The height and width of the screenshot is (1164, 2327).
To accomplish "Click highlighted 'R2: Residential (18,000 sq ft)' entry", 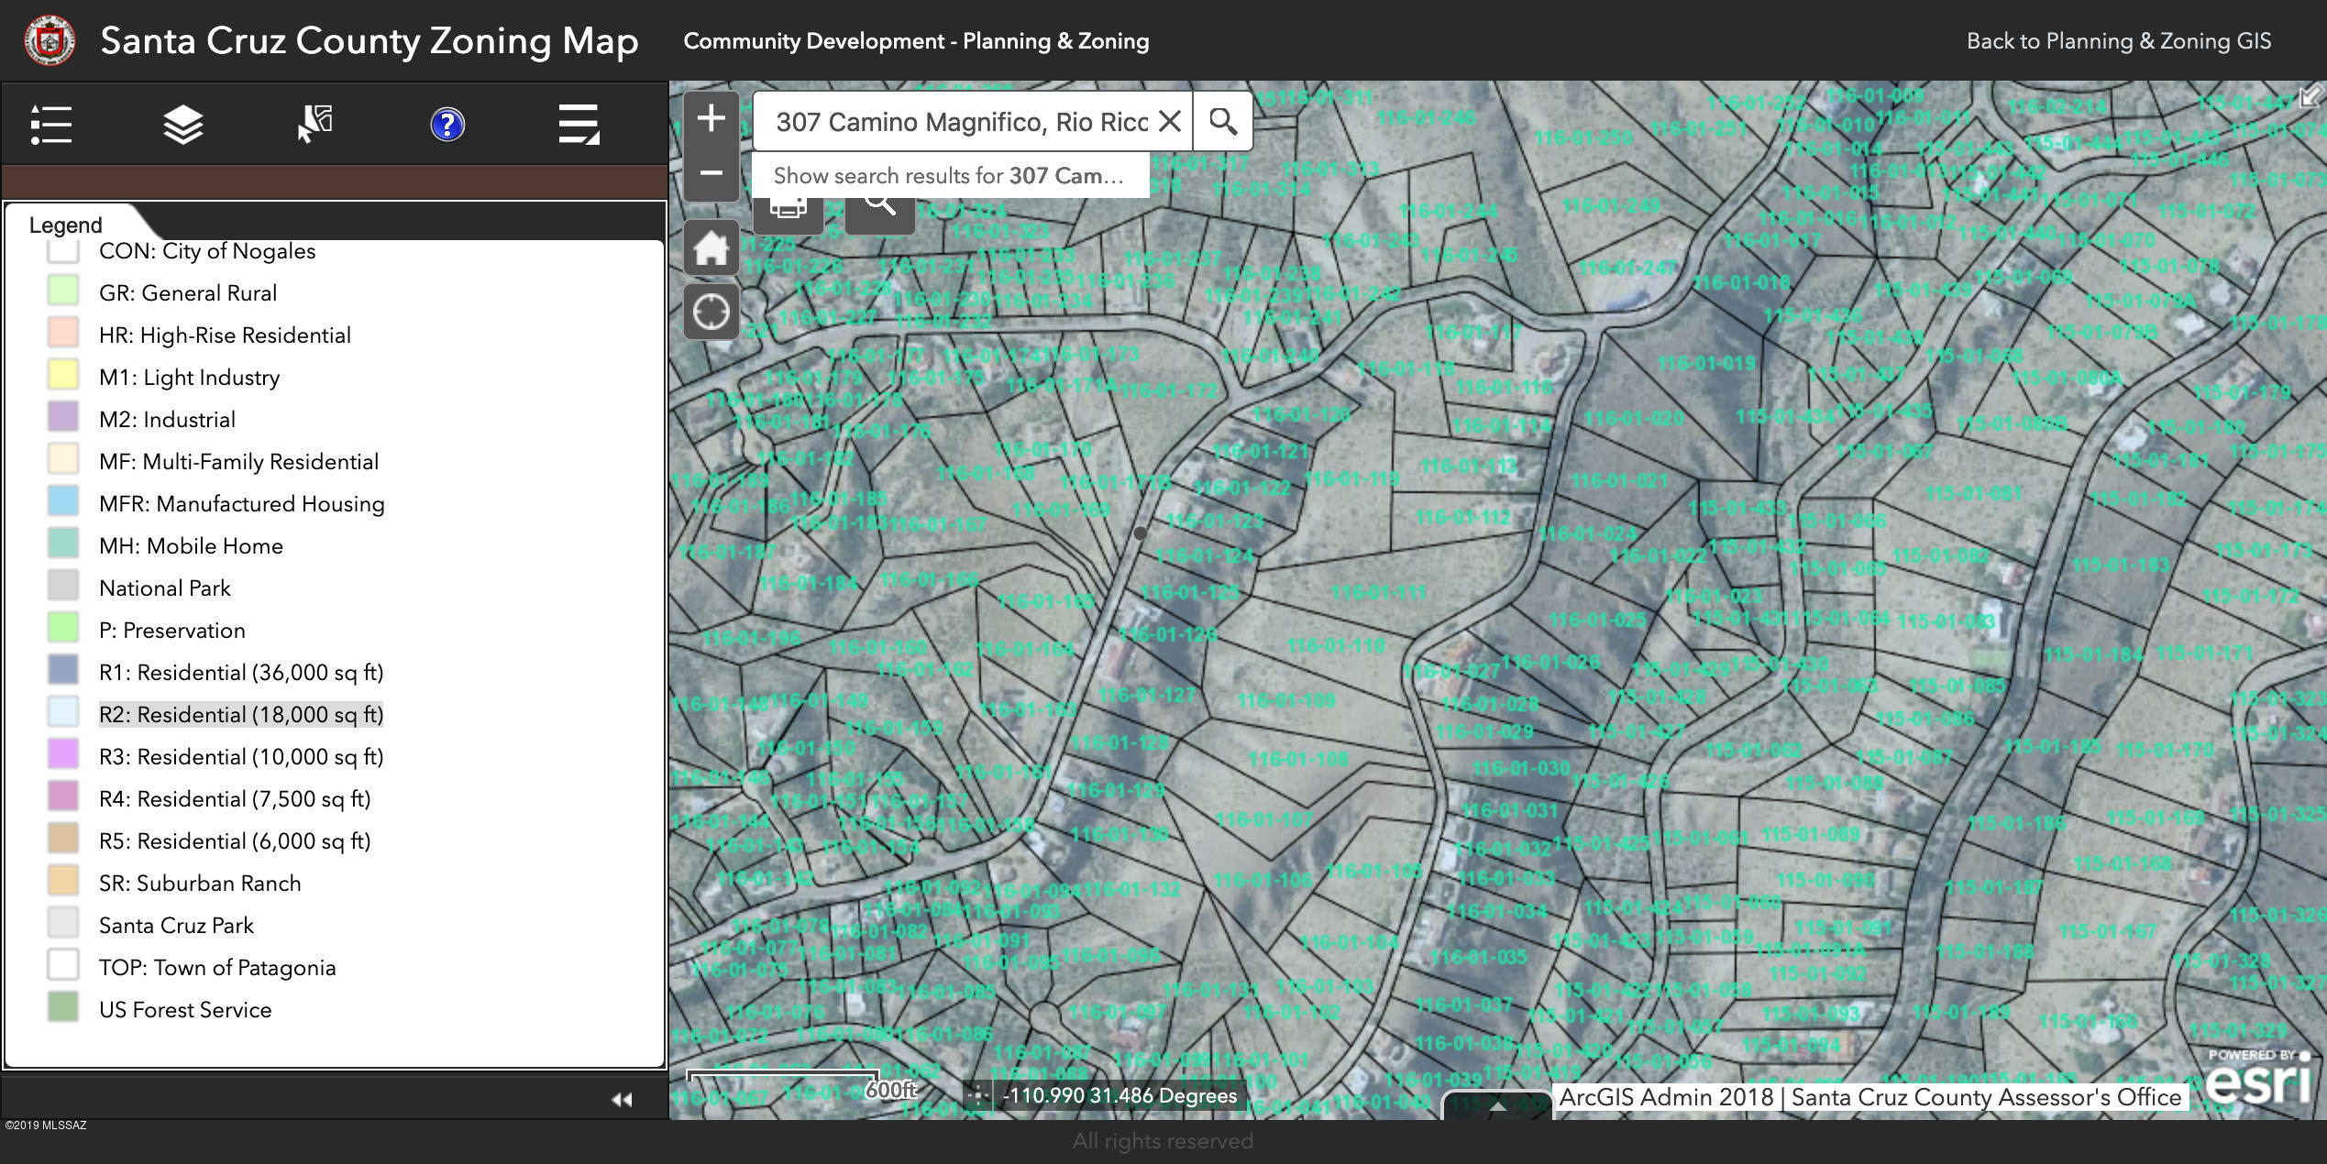I will click(241, 714).
